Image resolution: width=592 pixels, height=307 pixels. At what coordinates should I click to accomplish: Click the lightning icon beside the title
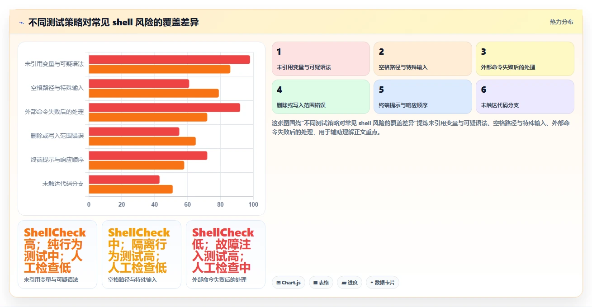point(21,23)
